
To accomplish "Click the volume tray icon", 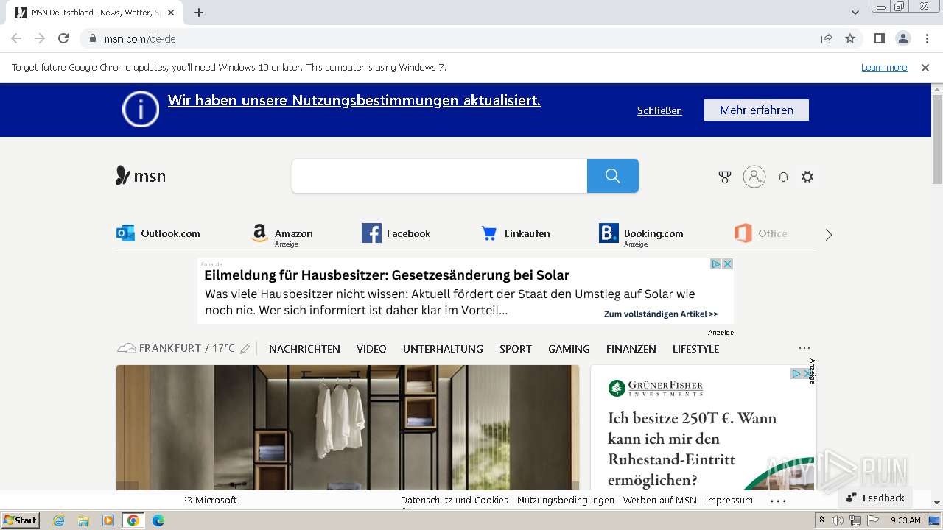I will 838,520.
